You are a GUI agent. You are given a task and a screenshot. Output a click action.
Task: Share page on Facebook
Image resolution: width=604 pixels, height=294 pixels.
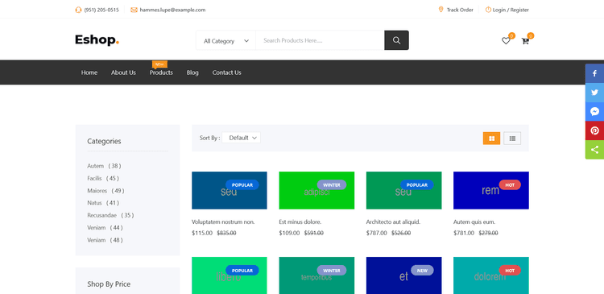(595, 73)
